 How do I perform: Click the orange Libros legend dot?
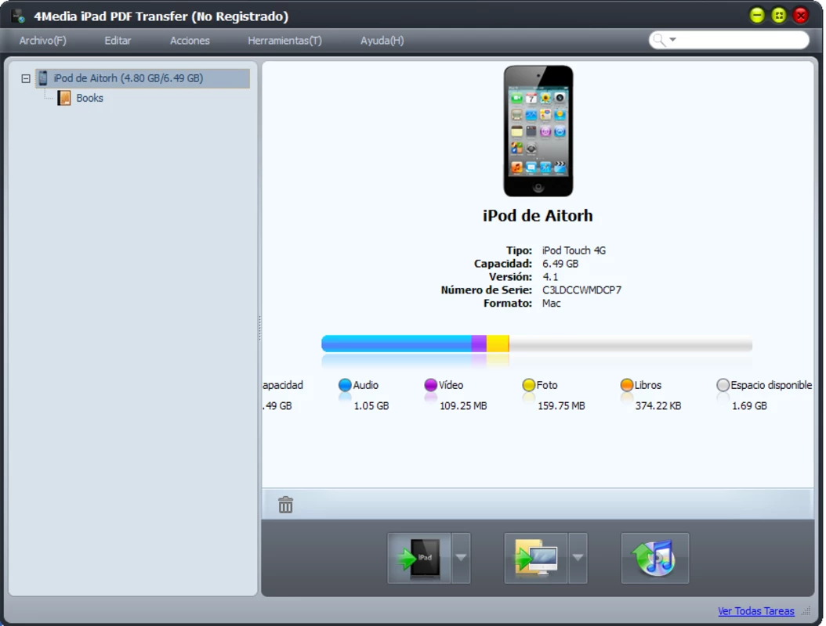627,385
